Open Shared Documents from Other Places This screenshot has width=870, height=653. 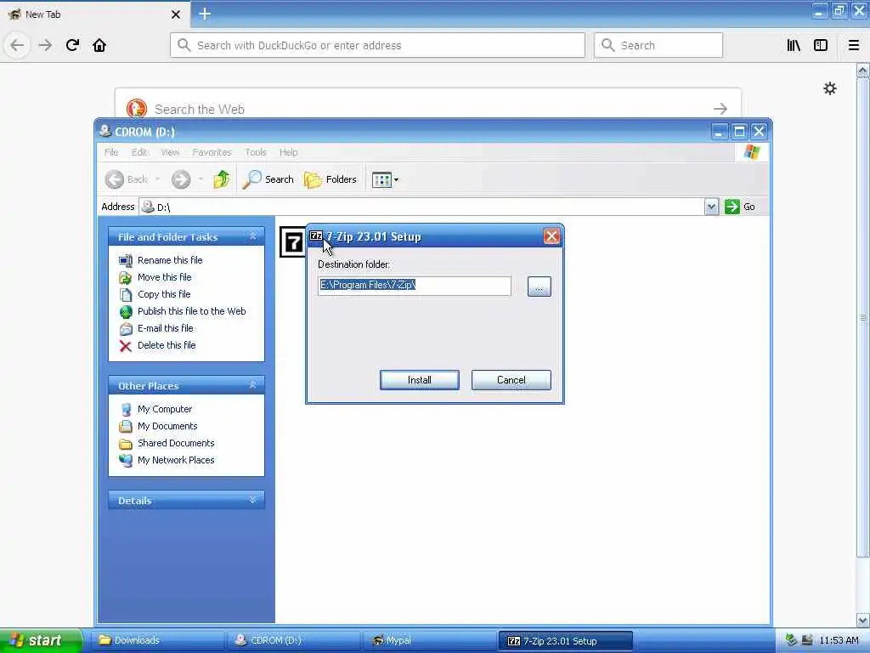[176, 443]
